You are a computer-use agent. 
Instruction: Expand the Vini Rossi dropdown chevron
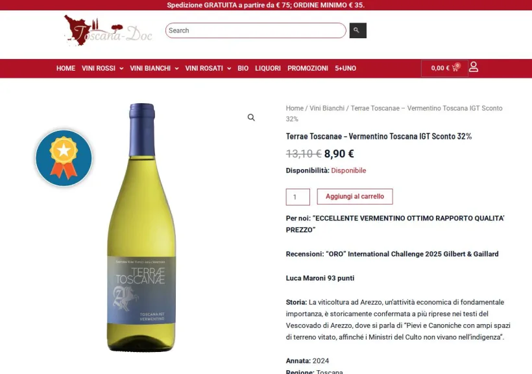point(121,69)
